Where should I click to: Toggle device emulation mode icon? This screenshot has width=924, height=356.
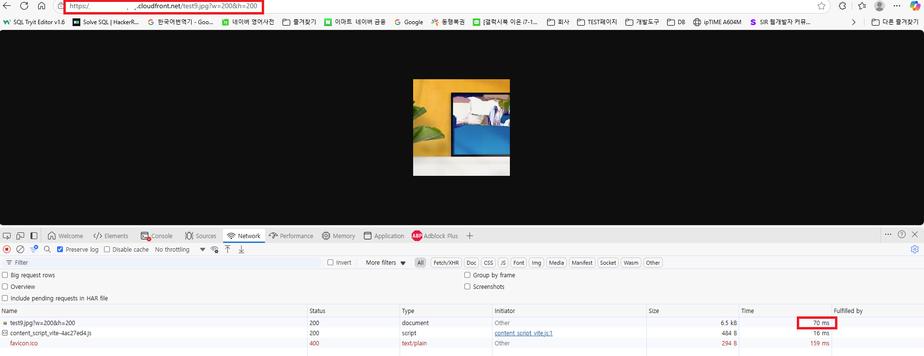(20, 236)
